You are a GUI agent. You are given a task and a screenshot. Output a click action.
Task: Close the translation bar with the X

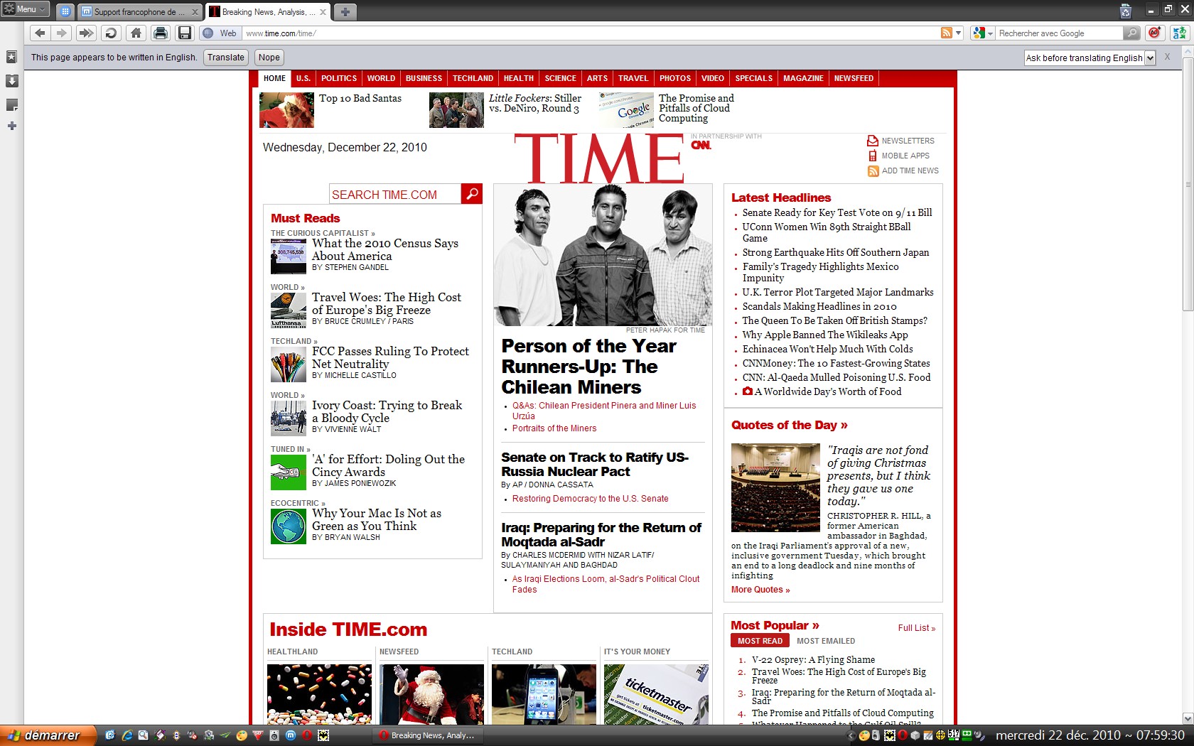[x=1167, y=57]
